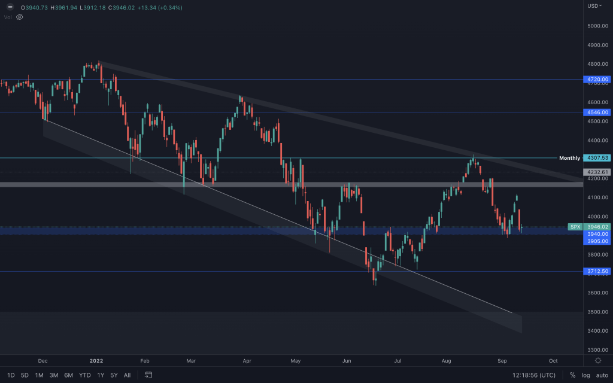This screenshot has height=383, width=613.
Task: Toggle log scale mode
Action: (x=585, y=375)
